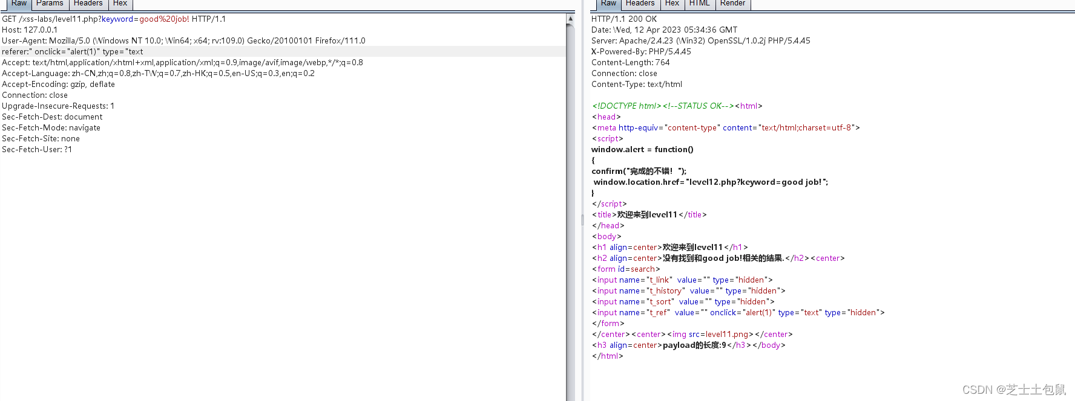This screenshot has width=1075, height=401.
Task: Click the Content-Type: text/html line
Action: pyautogui.click(x=637, y=84)
